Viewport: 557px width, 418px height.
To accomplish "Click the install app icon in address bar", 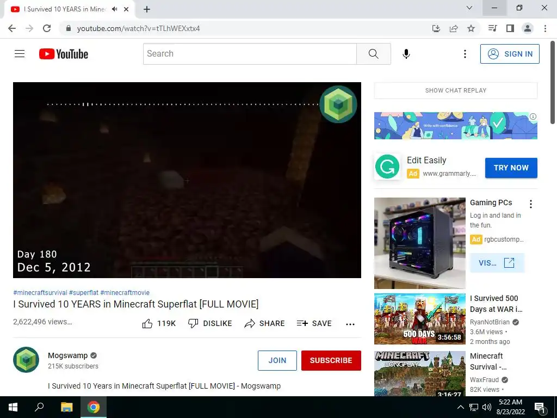I will 436,28.
